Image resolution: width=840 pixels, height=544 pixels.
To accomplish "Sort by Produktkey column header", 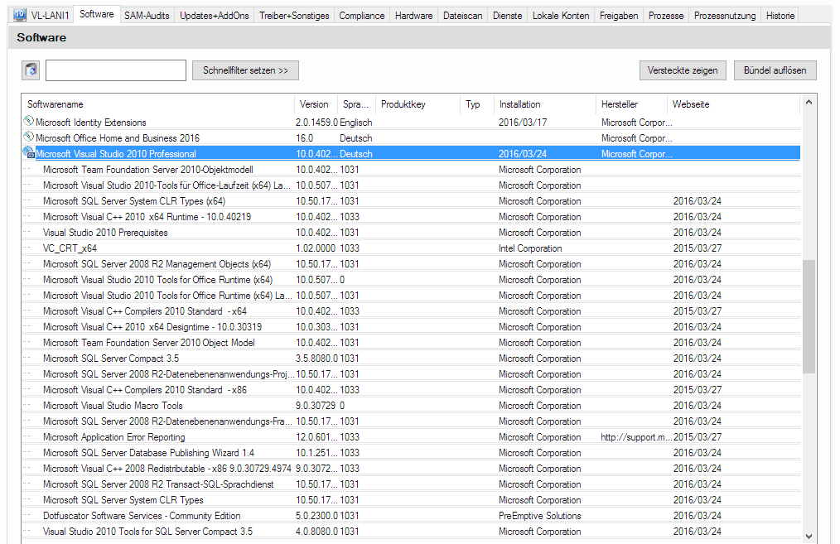I will (x=418, y=104).
